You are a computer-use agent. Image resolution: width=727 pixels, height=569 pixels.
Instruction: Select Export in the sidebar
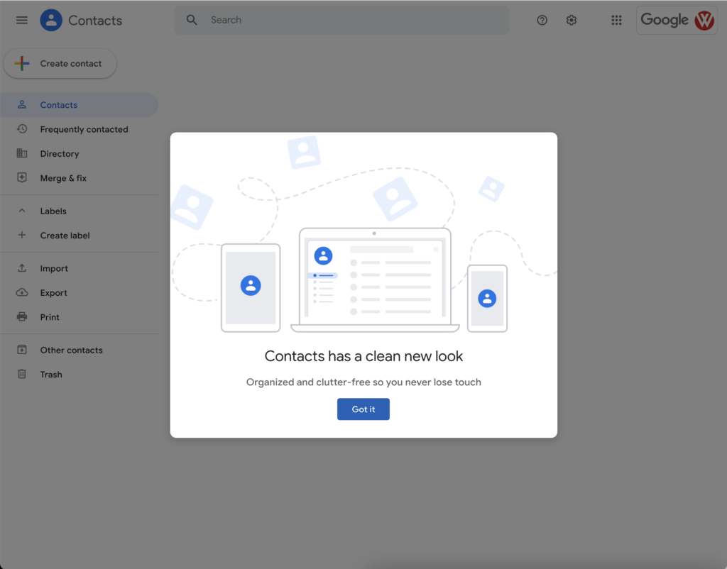pos(79,293)
